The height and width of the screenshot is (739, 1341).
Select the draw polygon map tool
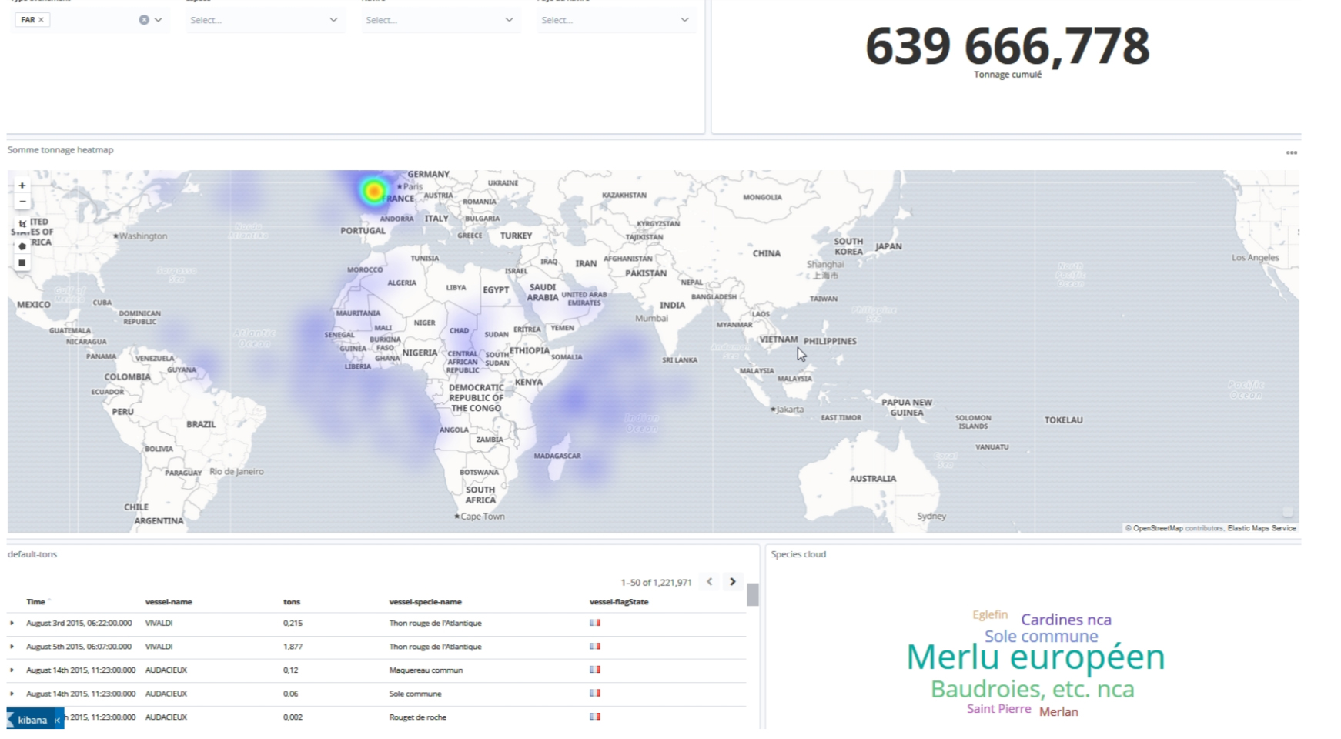[x=22, y=246]
